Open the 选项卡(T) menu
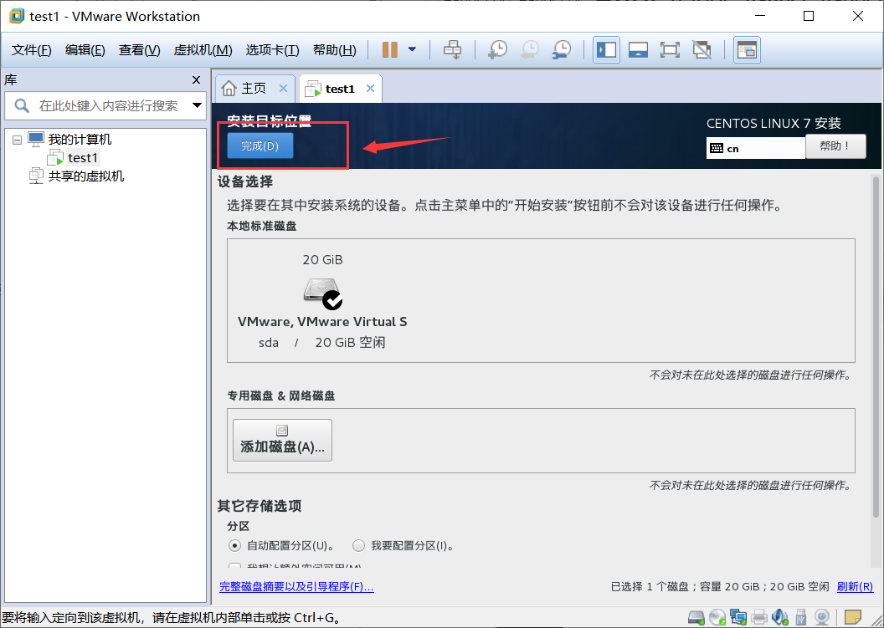This screenshot has width=884, height=628. point(272,50)
